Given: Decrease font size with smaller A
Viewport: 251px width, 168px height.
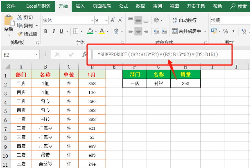Looking at the screenshot, I should click(x=120, y=20).
